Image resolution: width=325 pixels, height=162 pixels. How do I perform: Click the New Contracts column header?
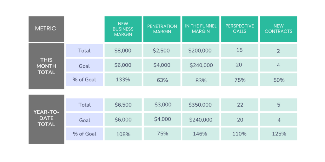click(278, 29)
